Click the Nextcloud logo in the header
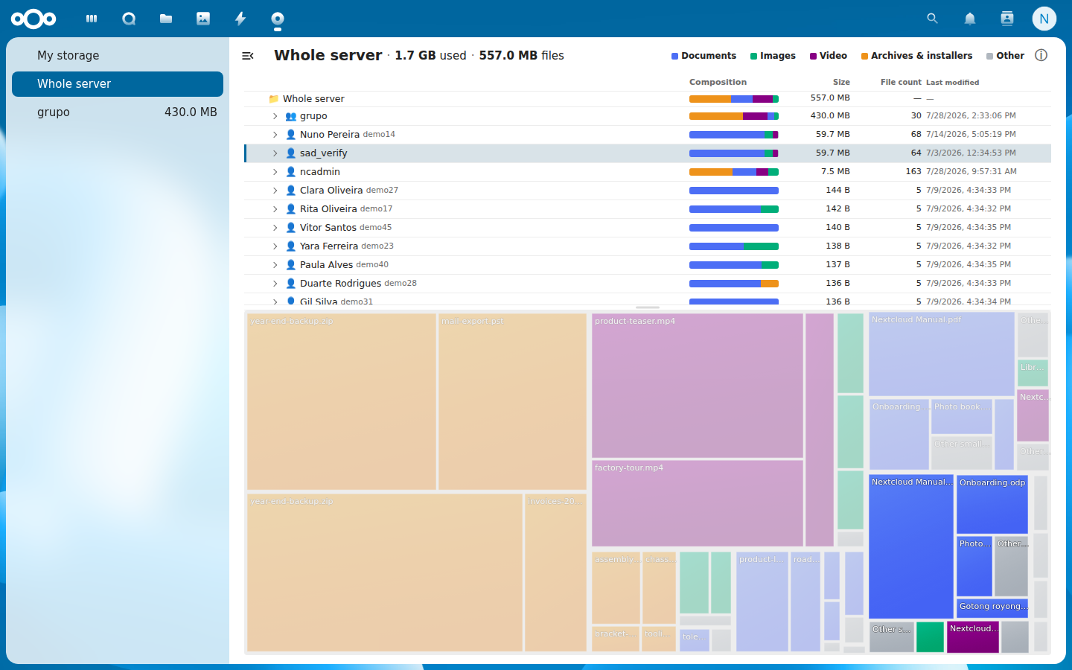The image size is (1072, 670). pyautogui.click(x=33, y=19)
